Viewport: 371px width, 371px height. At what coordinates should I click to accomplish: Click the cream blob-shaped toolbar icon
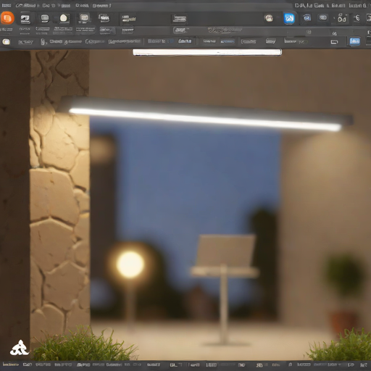[x=64, y=18]
